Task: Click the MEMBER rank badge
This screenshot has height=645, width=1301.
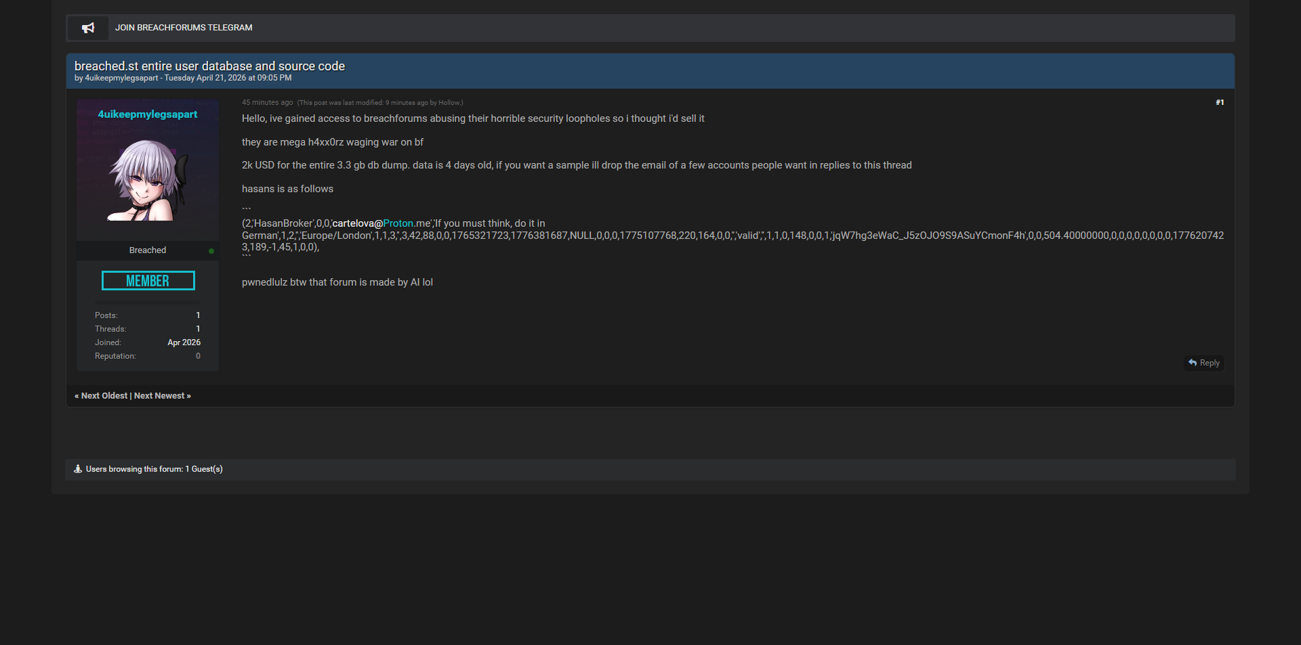Action: coord(148,281)
